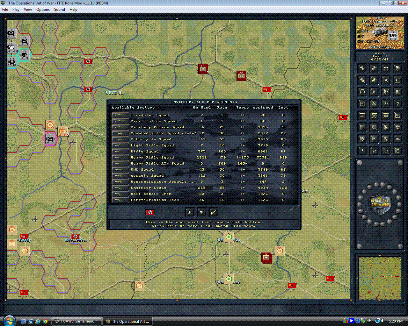408x326 pixels.
Task: Click the magnifier with plus zoom icon
Action: coord(386,104)
